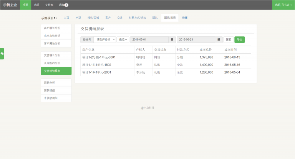Screen dimensions: 295x159
Task: Click the 搜索 search button
Action: (x=229, y=39)
